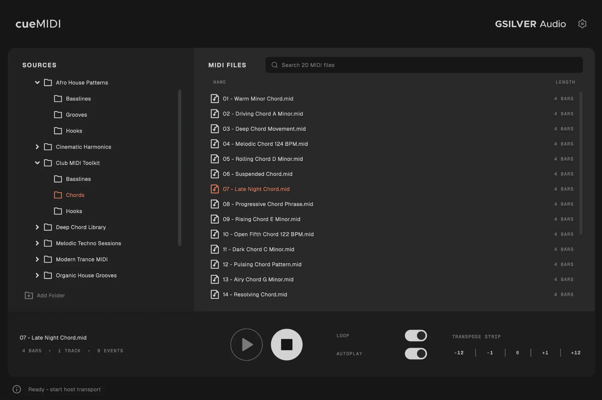
Task: Click the MIDI file icon for 01 - Warm Minor Chord
Action: pos(215,99)
